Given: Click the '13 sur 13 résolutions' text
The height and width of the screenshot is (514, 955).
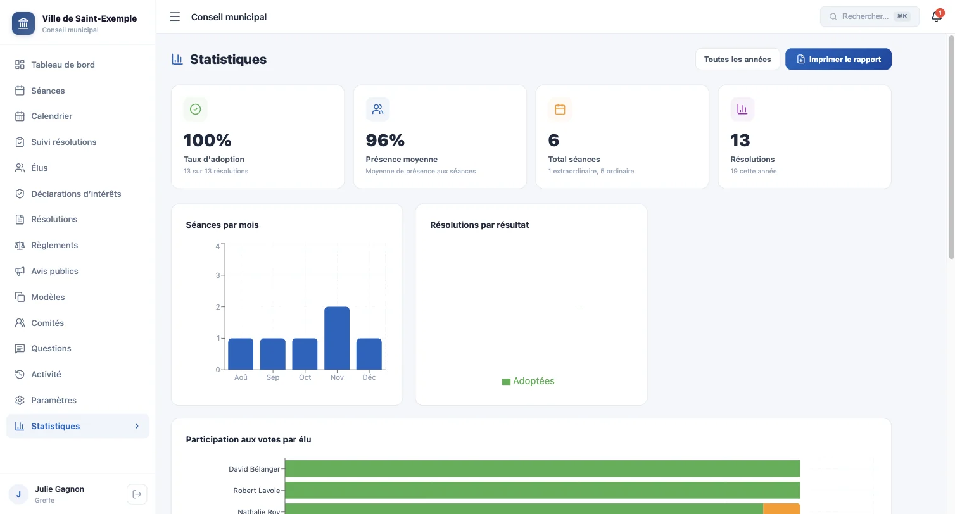Looking at the screenshot, I should [x=216, y=172].
